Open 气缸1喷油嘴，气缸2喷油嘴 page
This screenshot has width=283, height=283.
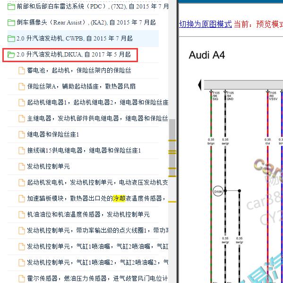(x=98, y=246)
